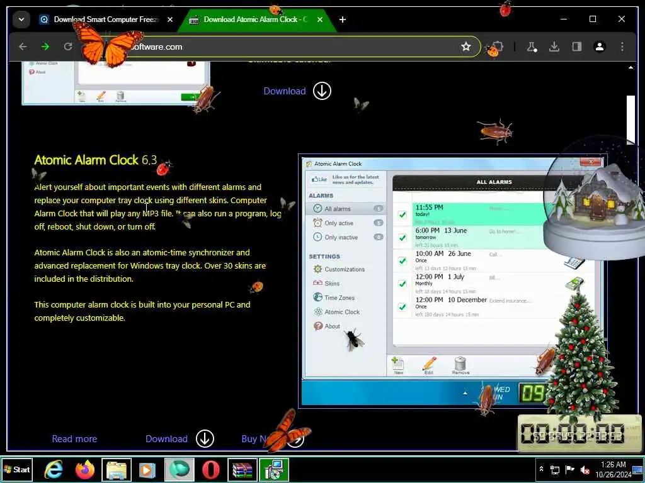This screenshot has width=645, height=483.
Task: Open the Windows Start button
Action: [x=17, y=469]
